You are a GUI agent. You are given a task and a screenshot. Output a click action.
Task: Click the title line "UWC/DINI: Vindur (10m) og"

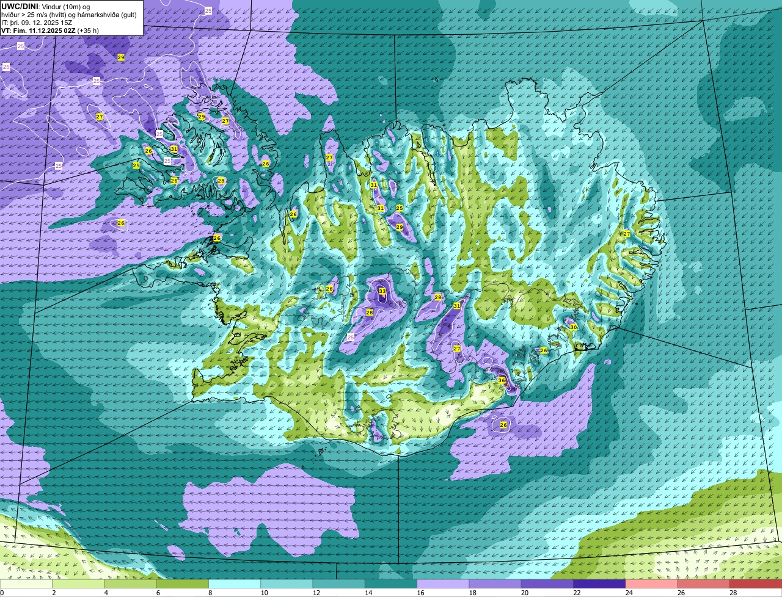(46, 7)
